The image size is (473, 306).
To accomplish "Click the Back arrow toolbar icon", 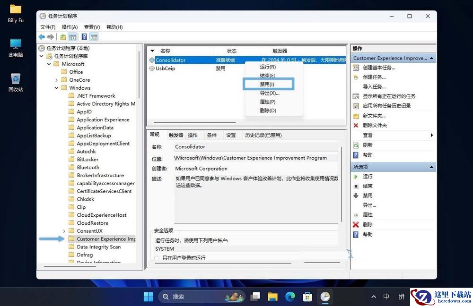I will (42, 37).
